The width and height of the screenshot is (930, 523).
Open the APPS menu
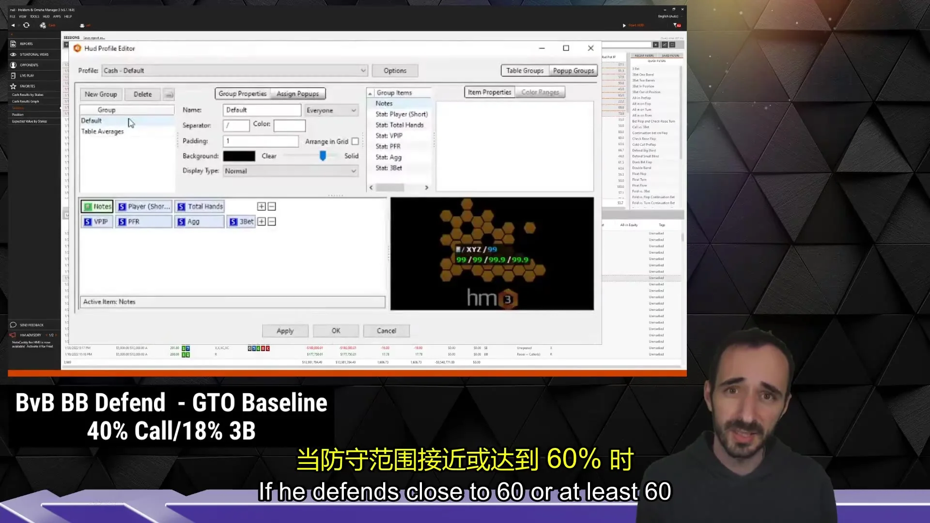[x=57, y=16]
